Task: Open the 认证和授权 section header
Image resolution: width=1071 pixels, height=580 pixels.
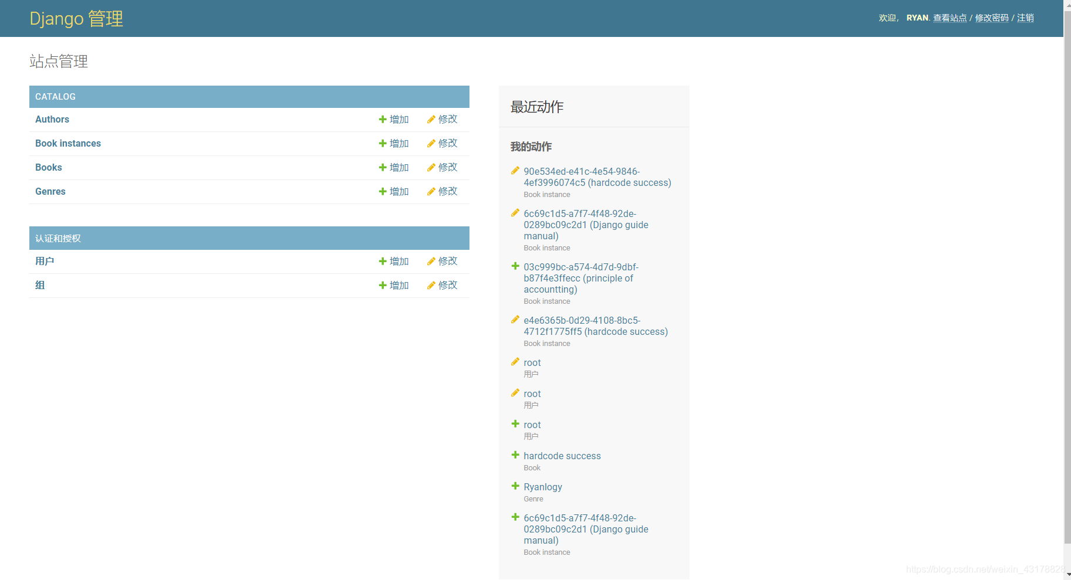Action: 58,238
